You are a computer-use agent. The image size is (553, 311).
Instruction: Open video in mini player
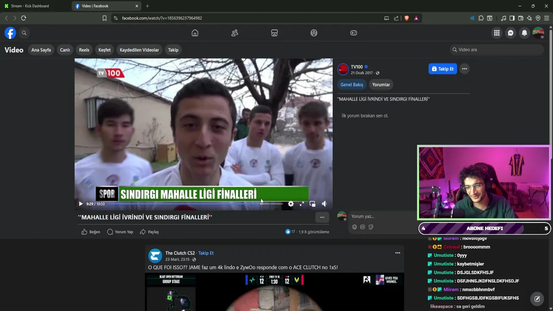pyautogui.click(x=312, y=204)
